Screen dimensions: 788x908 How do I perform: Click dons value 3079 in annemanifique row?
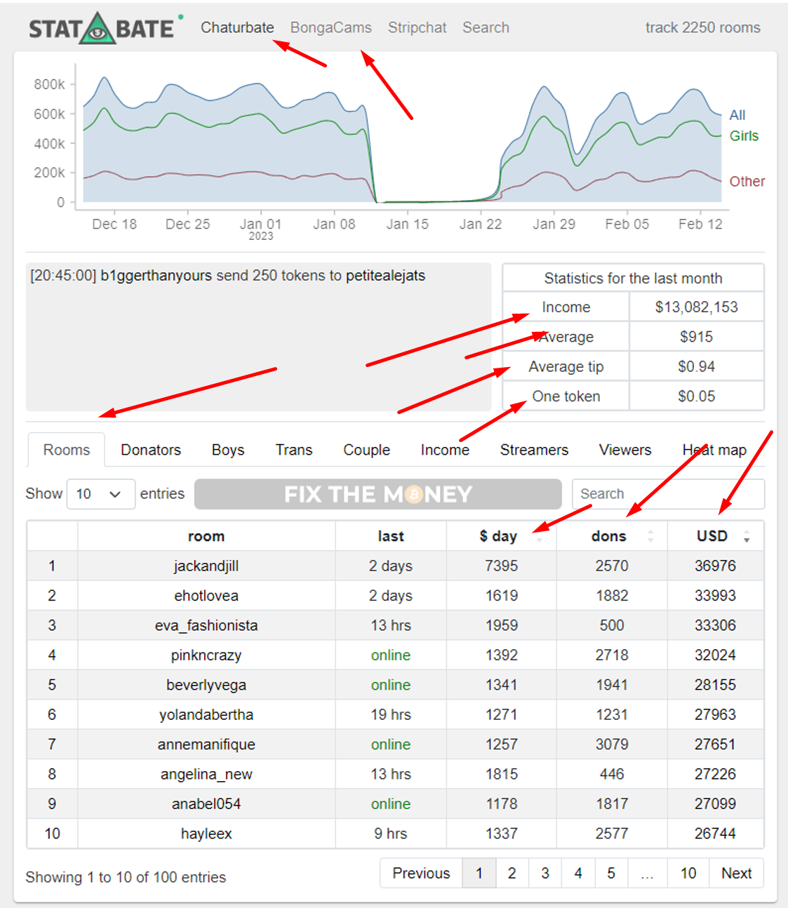tap(612, 745)
